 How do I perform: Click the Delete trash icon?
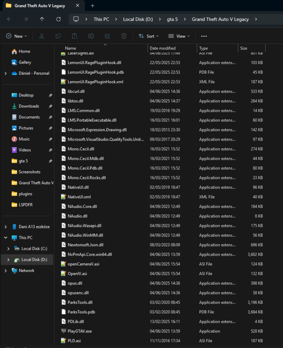pyautogui.click(x=124, y=36)
